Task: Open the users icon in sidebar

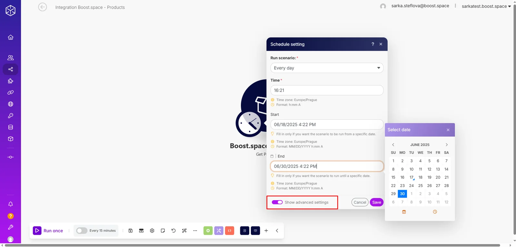Action: point(10,58)
